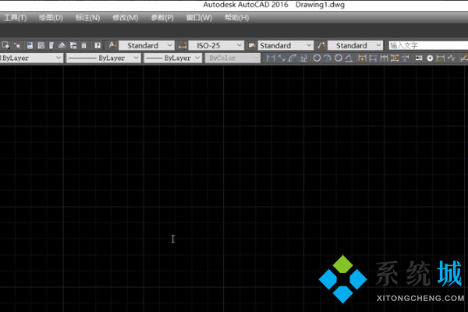
Task: Click the Table Style icon
Action: 251,46
